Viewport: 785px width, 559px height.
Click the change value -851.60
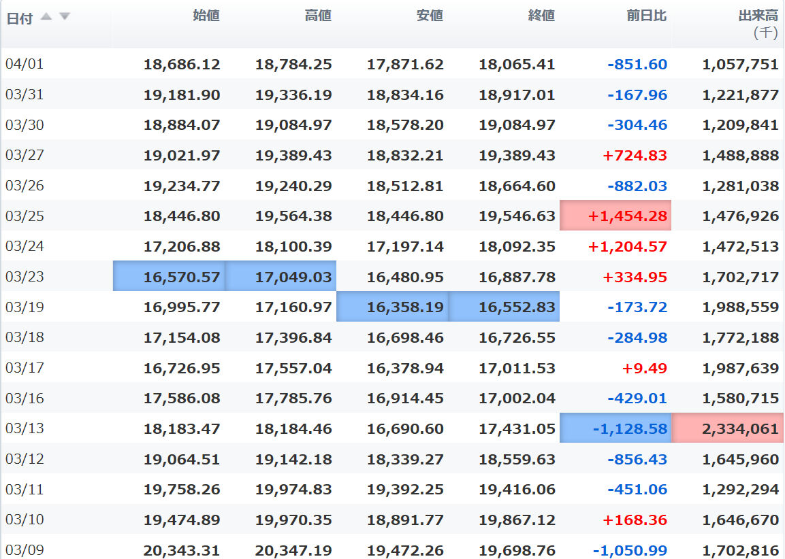pyautogui.click(x=637, y=65)
